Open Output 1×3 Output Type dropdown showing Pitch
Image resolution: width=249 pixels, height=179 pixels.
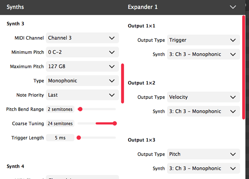tap(204, 154)
